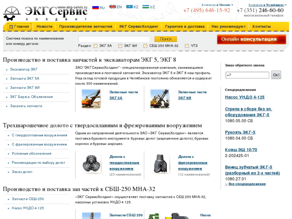The height and width of the screenshot is (219, 292).
Task: Open Запчасти ЭКГ 5А sidebar link
Action: 25,78
